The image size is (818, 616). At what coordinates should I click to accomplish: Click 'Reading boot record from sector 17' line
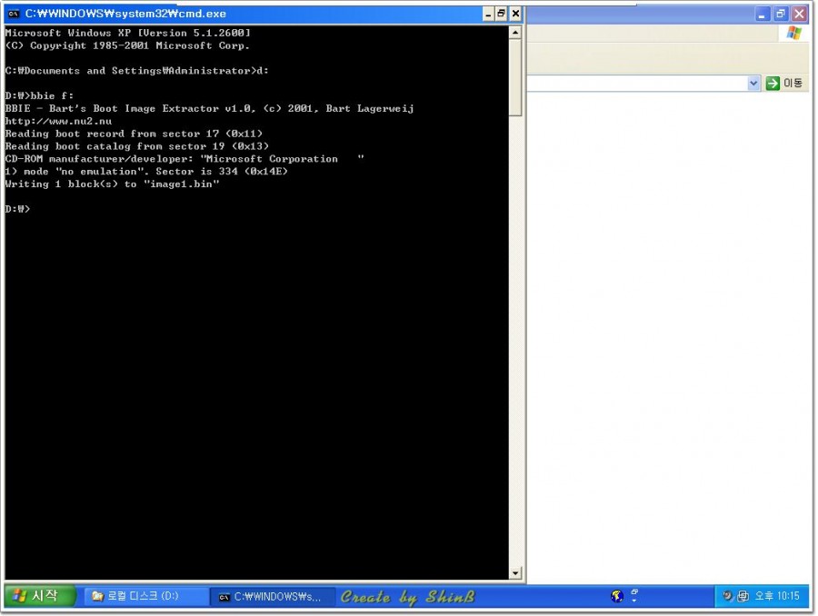[x=134, y=134]
